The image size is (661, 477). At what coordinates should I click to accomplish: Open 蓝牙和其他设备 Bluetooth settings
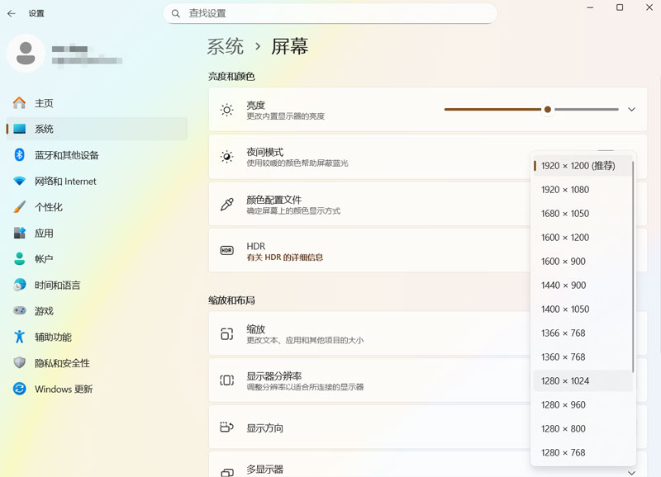(66, 155)
